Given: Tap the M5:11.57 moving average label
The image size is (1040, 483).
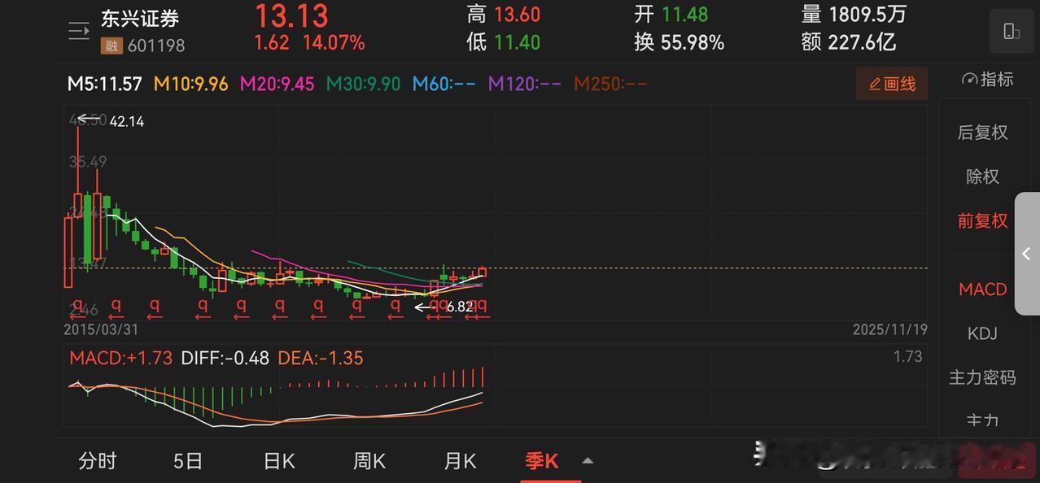Looking at the screenshot, I should point(105,84).
